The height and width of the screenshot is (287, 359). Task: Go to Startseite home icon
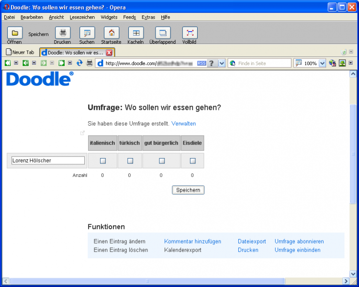coord(112,33)
